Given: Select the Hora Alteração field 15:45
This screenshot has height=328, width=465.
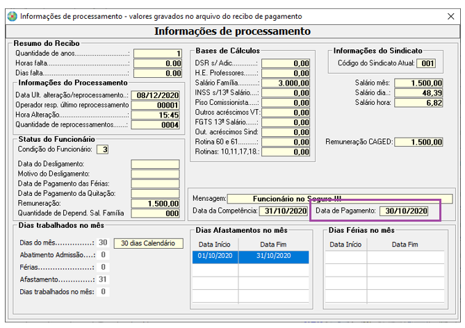Looking at the screenshot, I should pyautogui.click(x=156, y=115).
